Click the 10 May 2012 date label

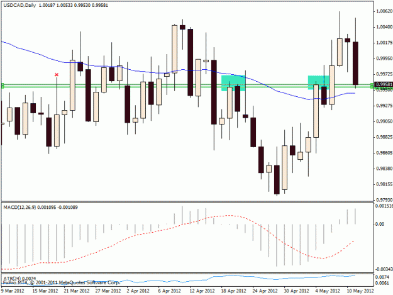(x=360, y=291)
